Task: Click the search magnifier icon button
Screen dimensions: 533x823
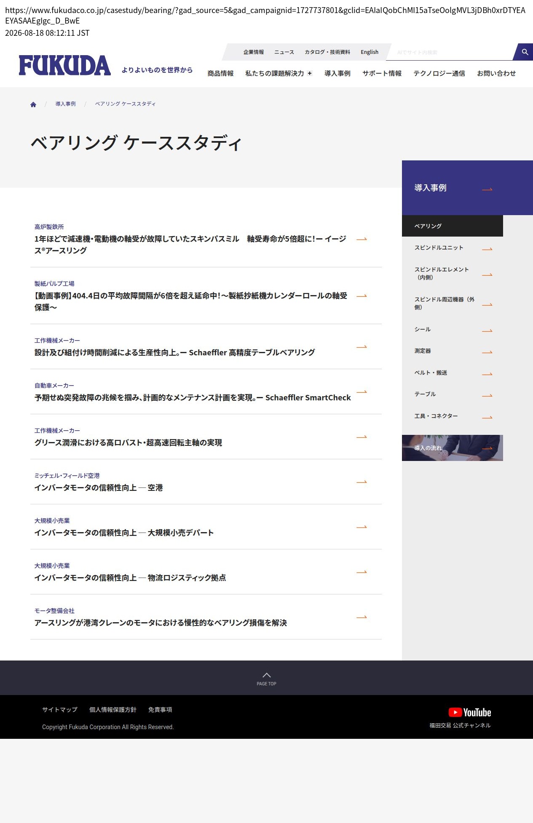Action: [525, 52]
